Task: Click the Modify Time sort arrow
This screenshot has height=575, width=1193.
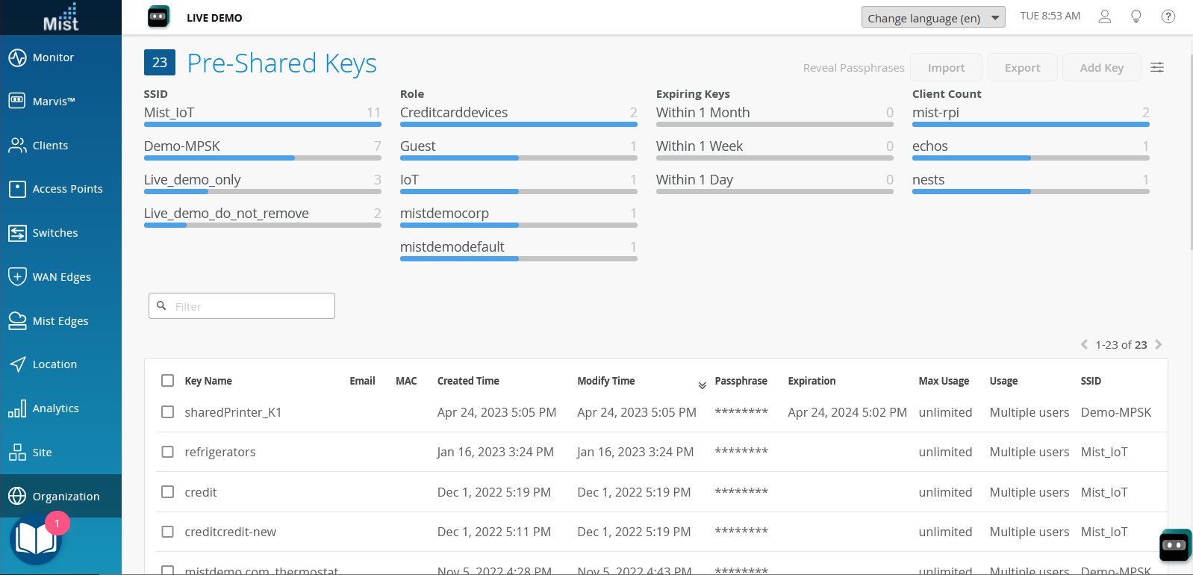Action: [x=702, y=385]
